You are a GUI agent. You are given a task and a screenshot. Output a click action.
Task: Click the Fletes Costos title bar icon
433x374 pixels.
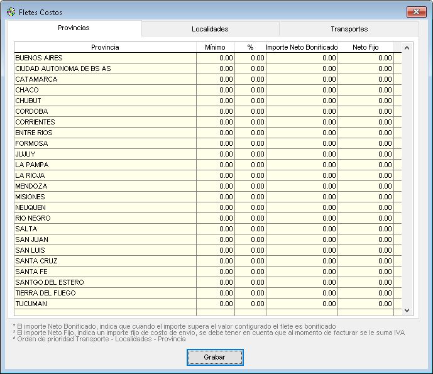click(11, 11)
